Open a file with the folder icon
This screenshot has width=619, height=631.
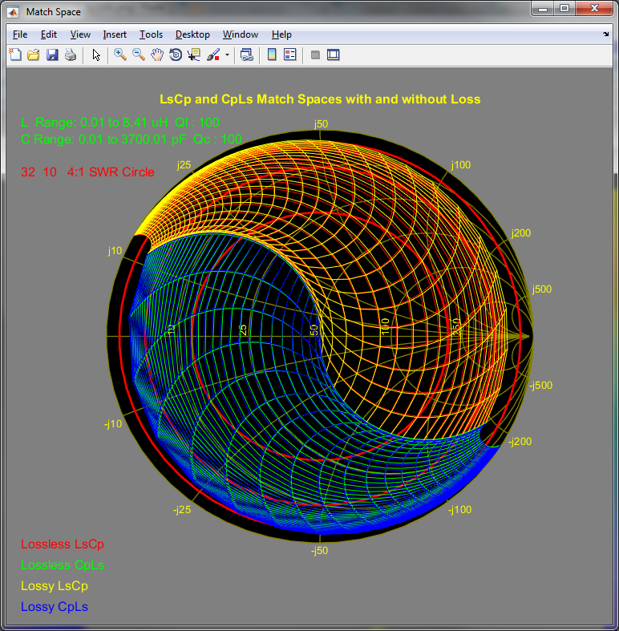[34, 55]
